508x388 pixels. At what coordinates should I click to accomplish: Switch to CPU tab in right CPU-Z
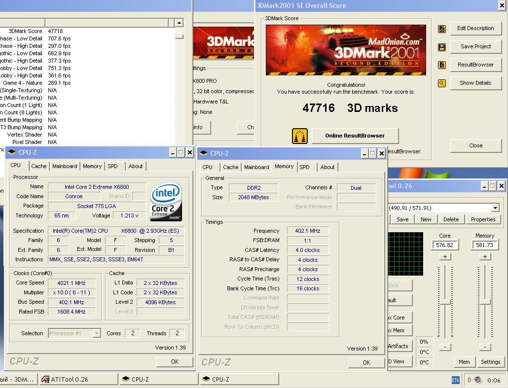click(207, 167)
